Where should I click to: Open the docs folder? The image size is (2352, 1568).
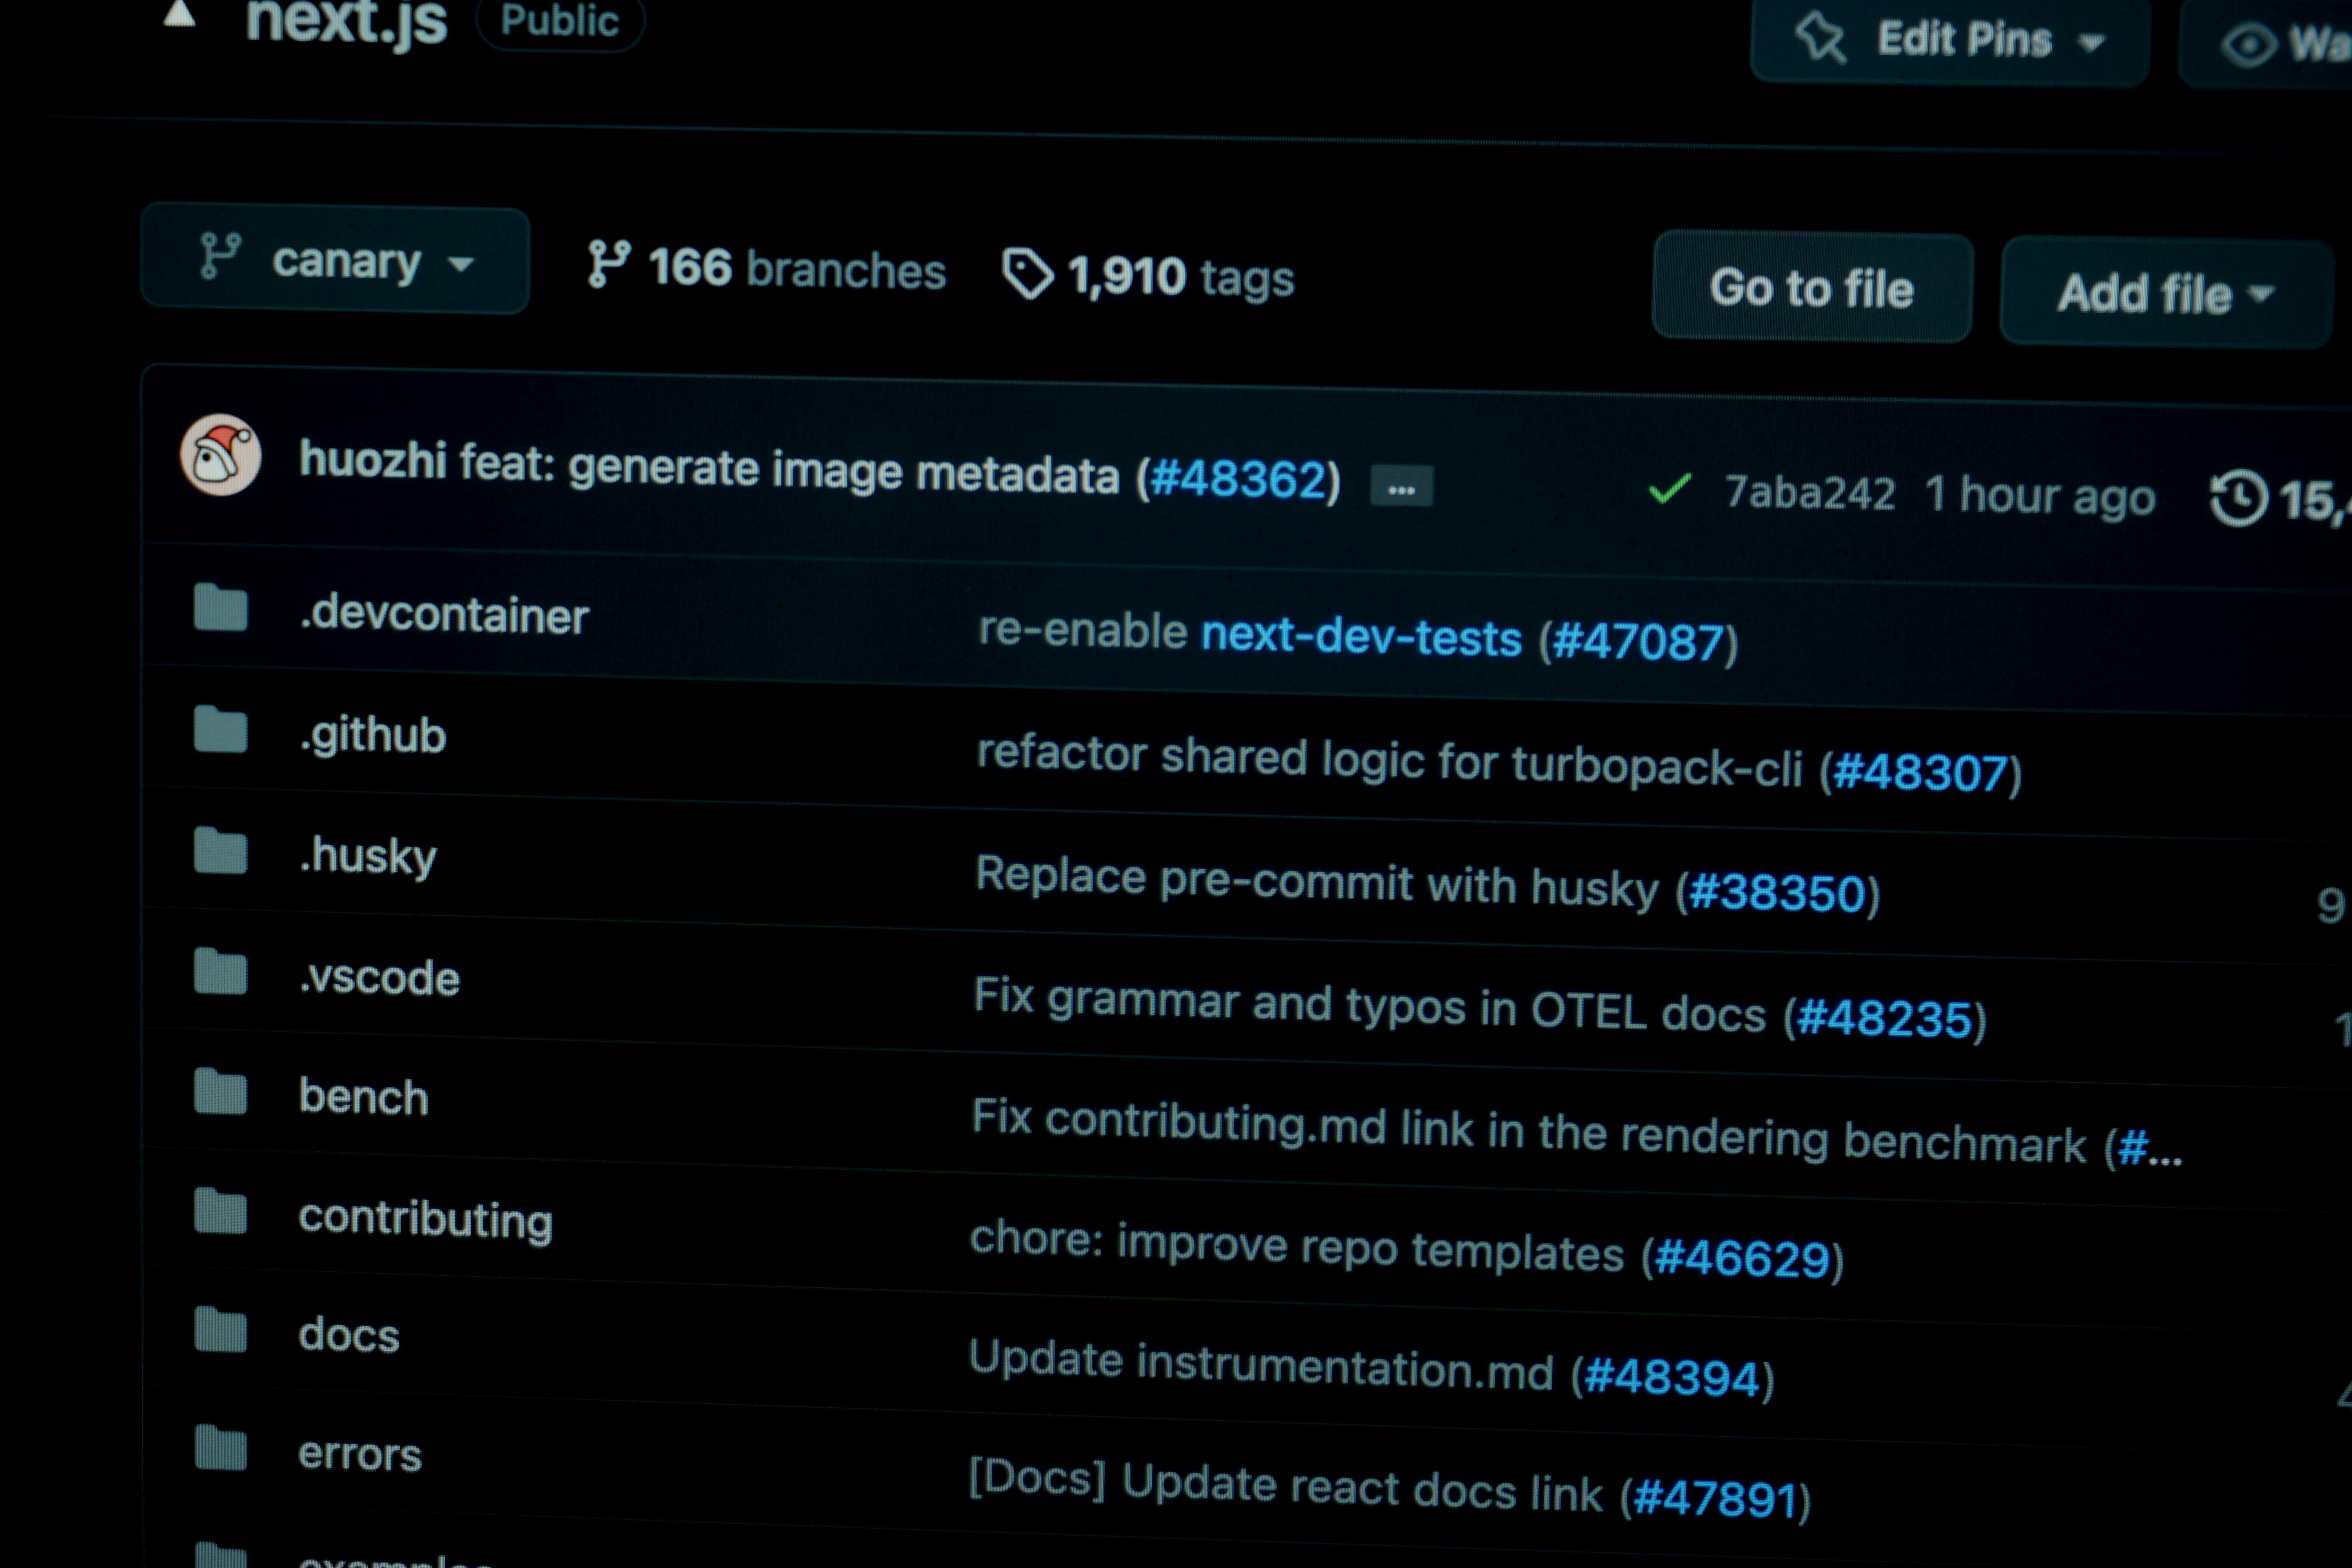349,1335
